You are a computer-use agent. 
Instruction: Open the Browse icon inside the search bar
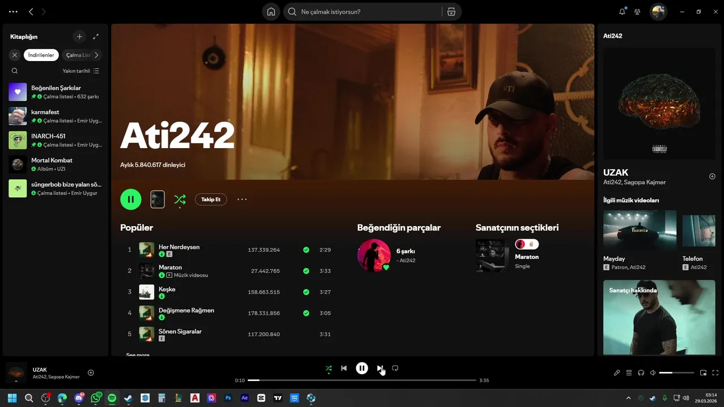point(451,12)
